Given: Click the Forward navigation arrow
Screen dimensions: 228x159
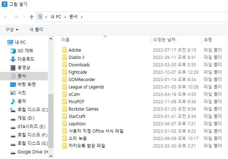Looking at the screenshot, I should pyautogui.click(x=16, y=17).
